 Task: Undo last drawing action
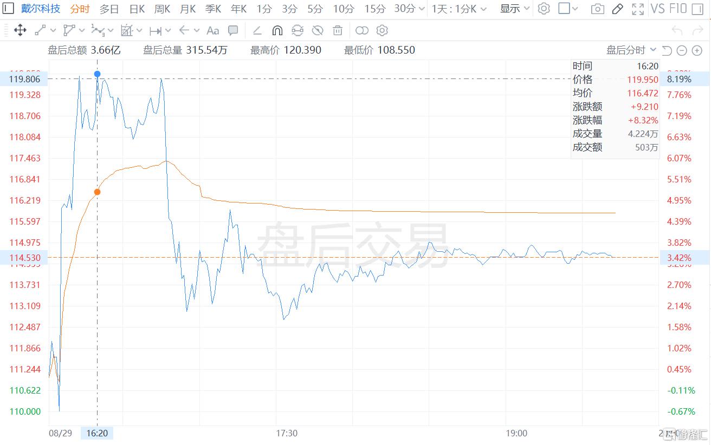677,30
